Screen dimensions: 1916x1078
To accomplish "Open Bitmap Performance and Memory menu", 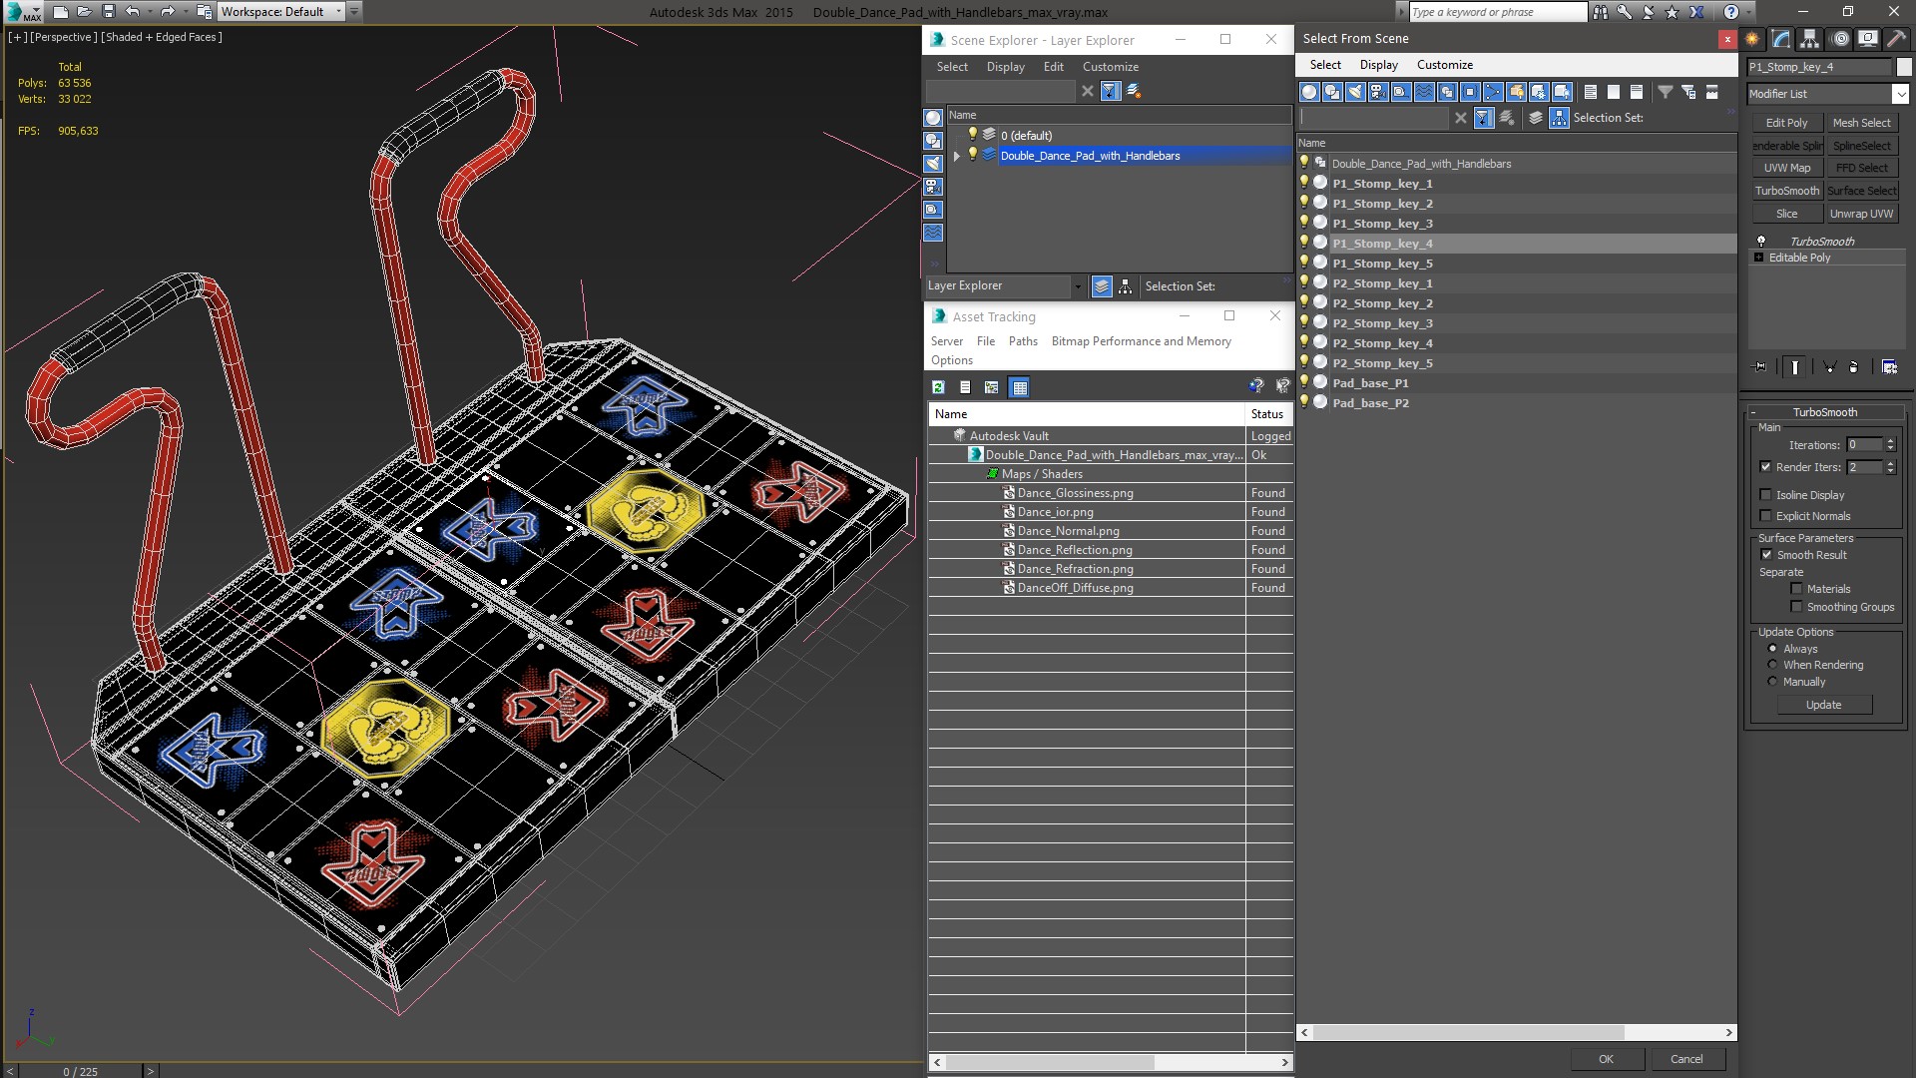I will tap(1141, 341).
